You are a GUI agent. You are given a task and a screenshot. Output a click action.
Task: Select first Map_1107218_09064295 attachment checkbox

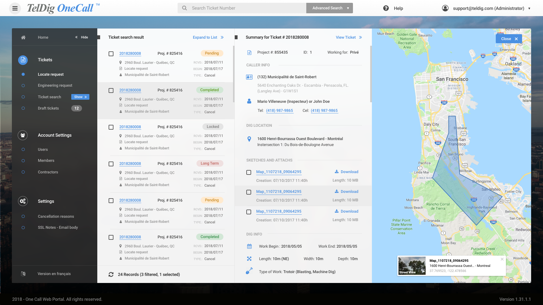point(249,172)
